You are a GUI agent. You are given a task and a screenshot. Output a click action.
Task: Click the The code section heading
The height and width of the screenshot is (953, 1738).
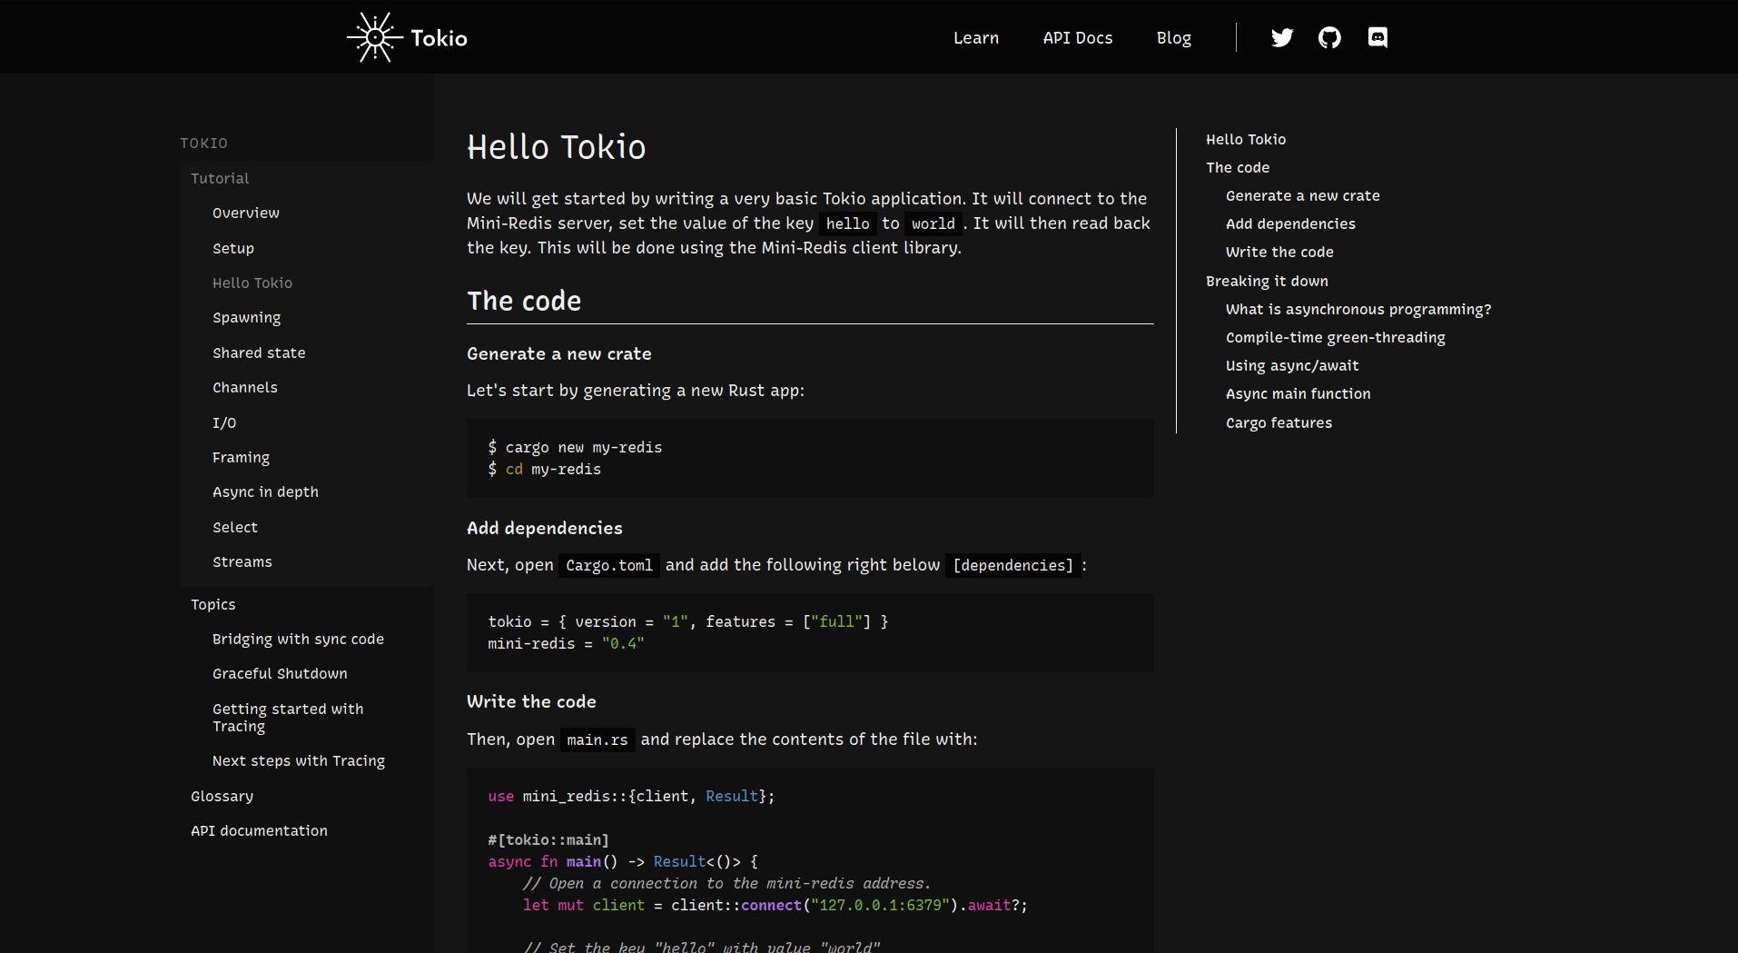click(524, 301)
